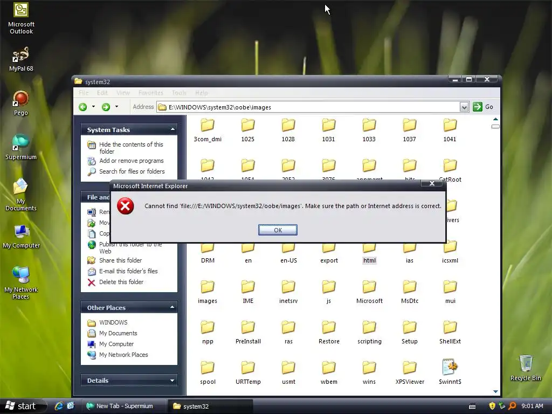The image size is (552, 414).
Task: Open the File menu
Action: click(84, 93)
